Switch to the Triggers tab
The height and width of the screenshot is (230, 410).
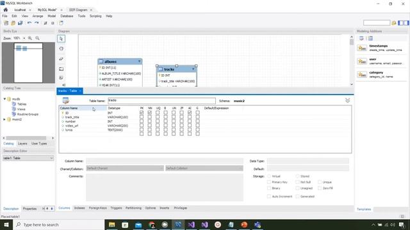[116, 208]
